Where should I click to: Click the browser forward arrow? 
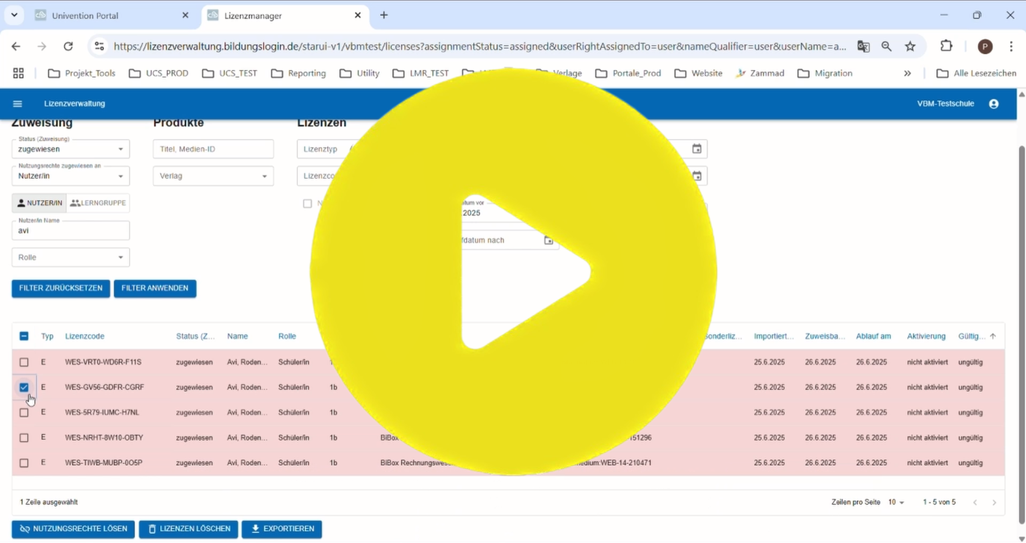tap(42, 47)
